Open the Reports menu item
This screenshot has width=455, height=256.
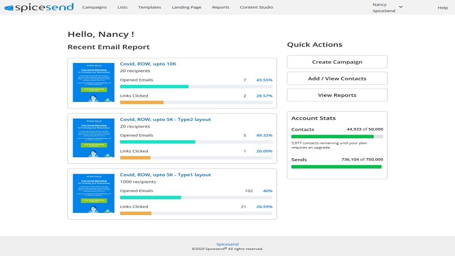coord(220,7)
